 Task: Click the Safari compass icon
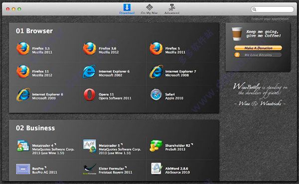tap(156, 94)
